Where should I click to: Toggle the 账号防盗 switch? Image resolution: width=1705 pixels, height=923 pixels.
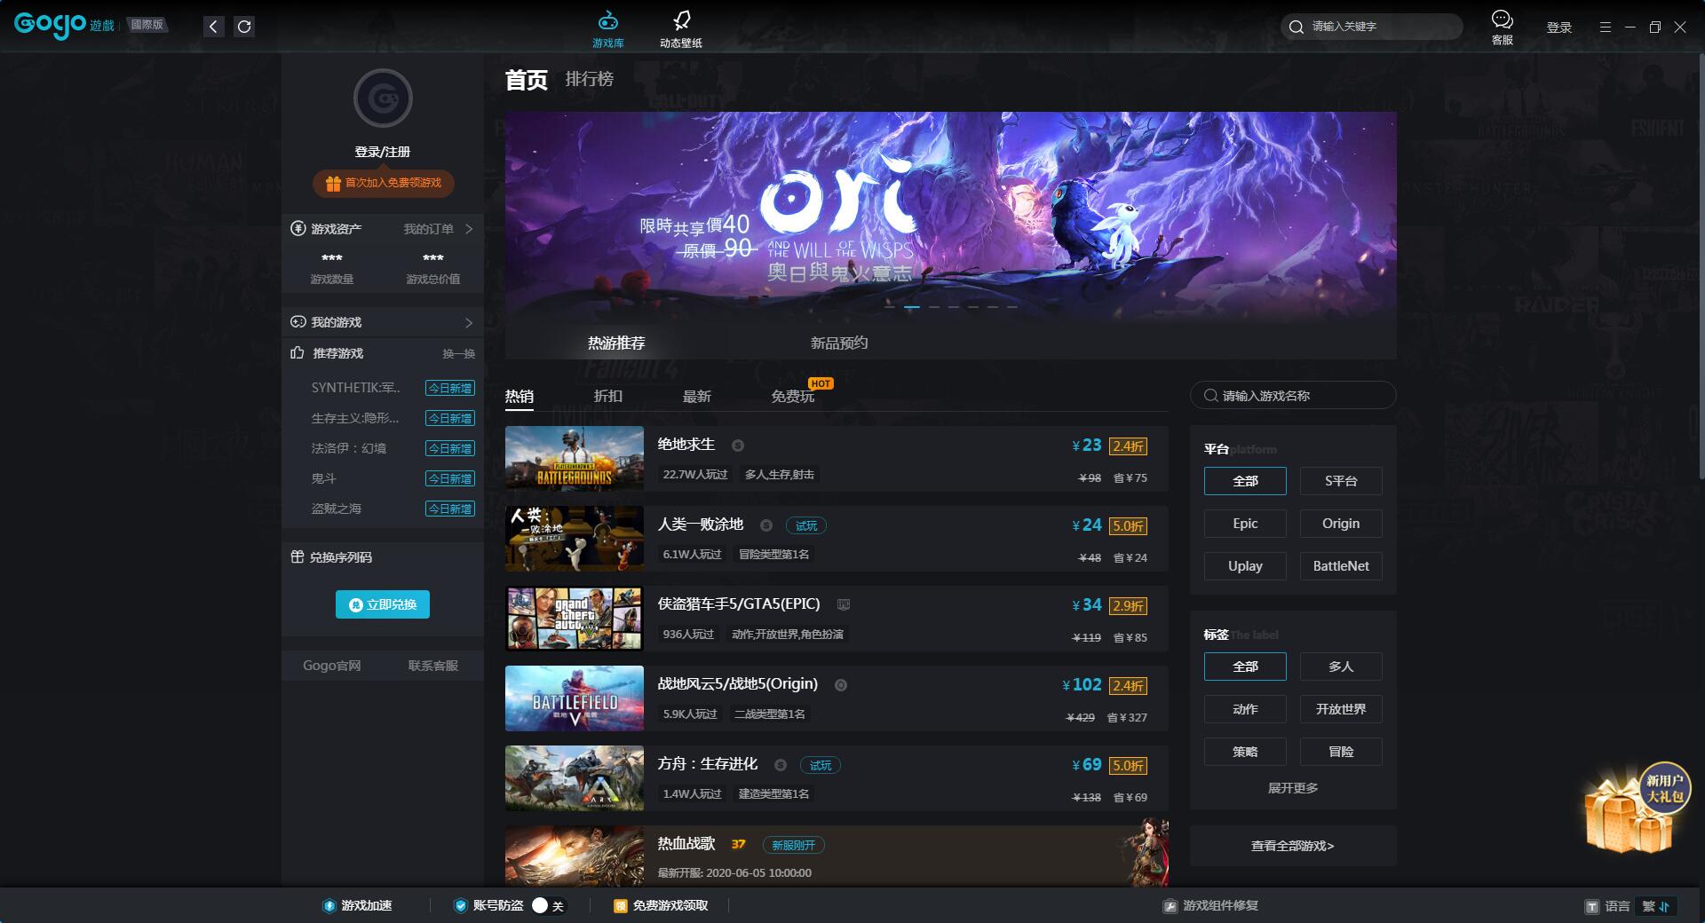(548, 906)
